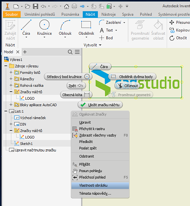The image size is (190, 206).
Task: Click Uložit značku náčrtu button
Action: click(x=100, y=105)
